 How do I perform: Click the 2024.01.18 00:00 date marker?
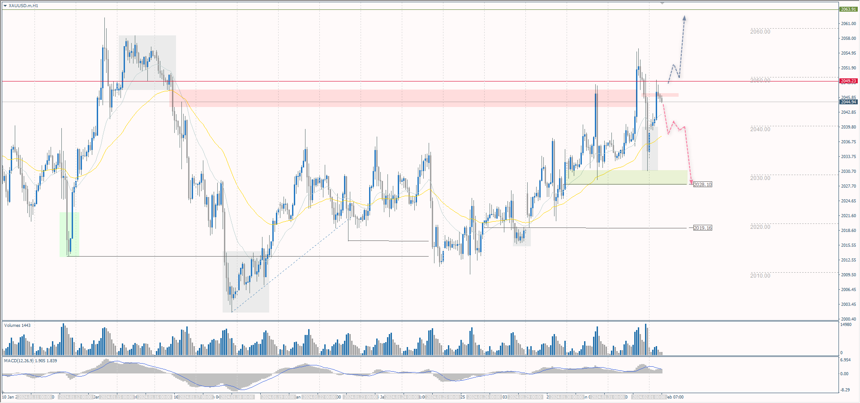[237, 397]
